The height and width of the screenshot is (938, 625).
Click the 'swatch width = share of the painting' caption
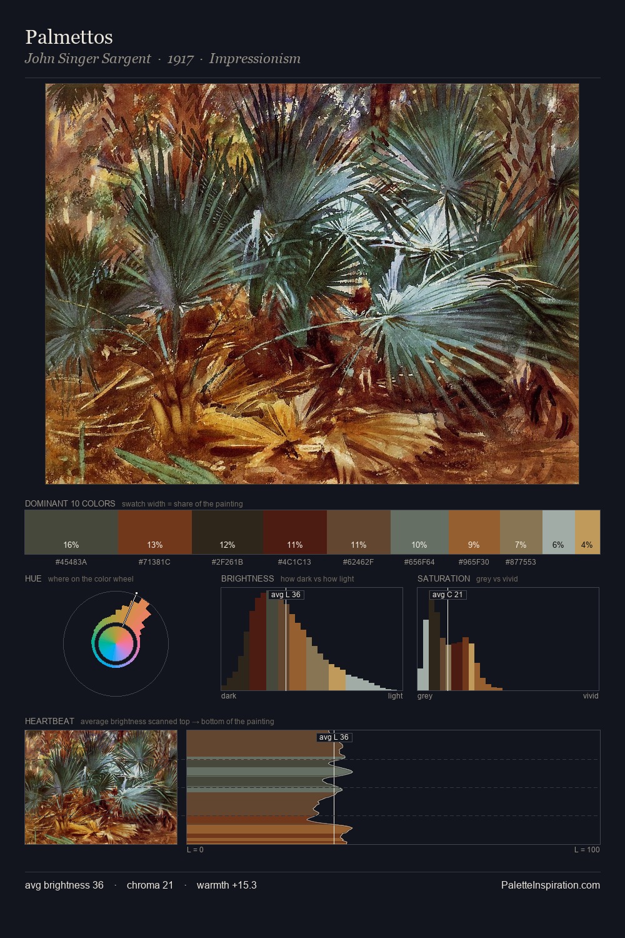pyautogui.click(x=182, y=504)
